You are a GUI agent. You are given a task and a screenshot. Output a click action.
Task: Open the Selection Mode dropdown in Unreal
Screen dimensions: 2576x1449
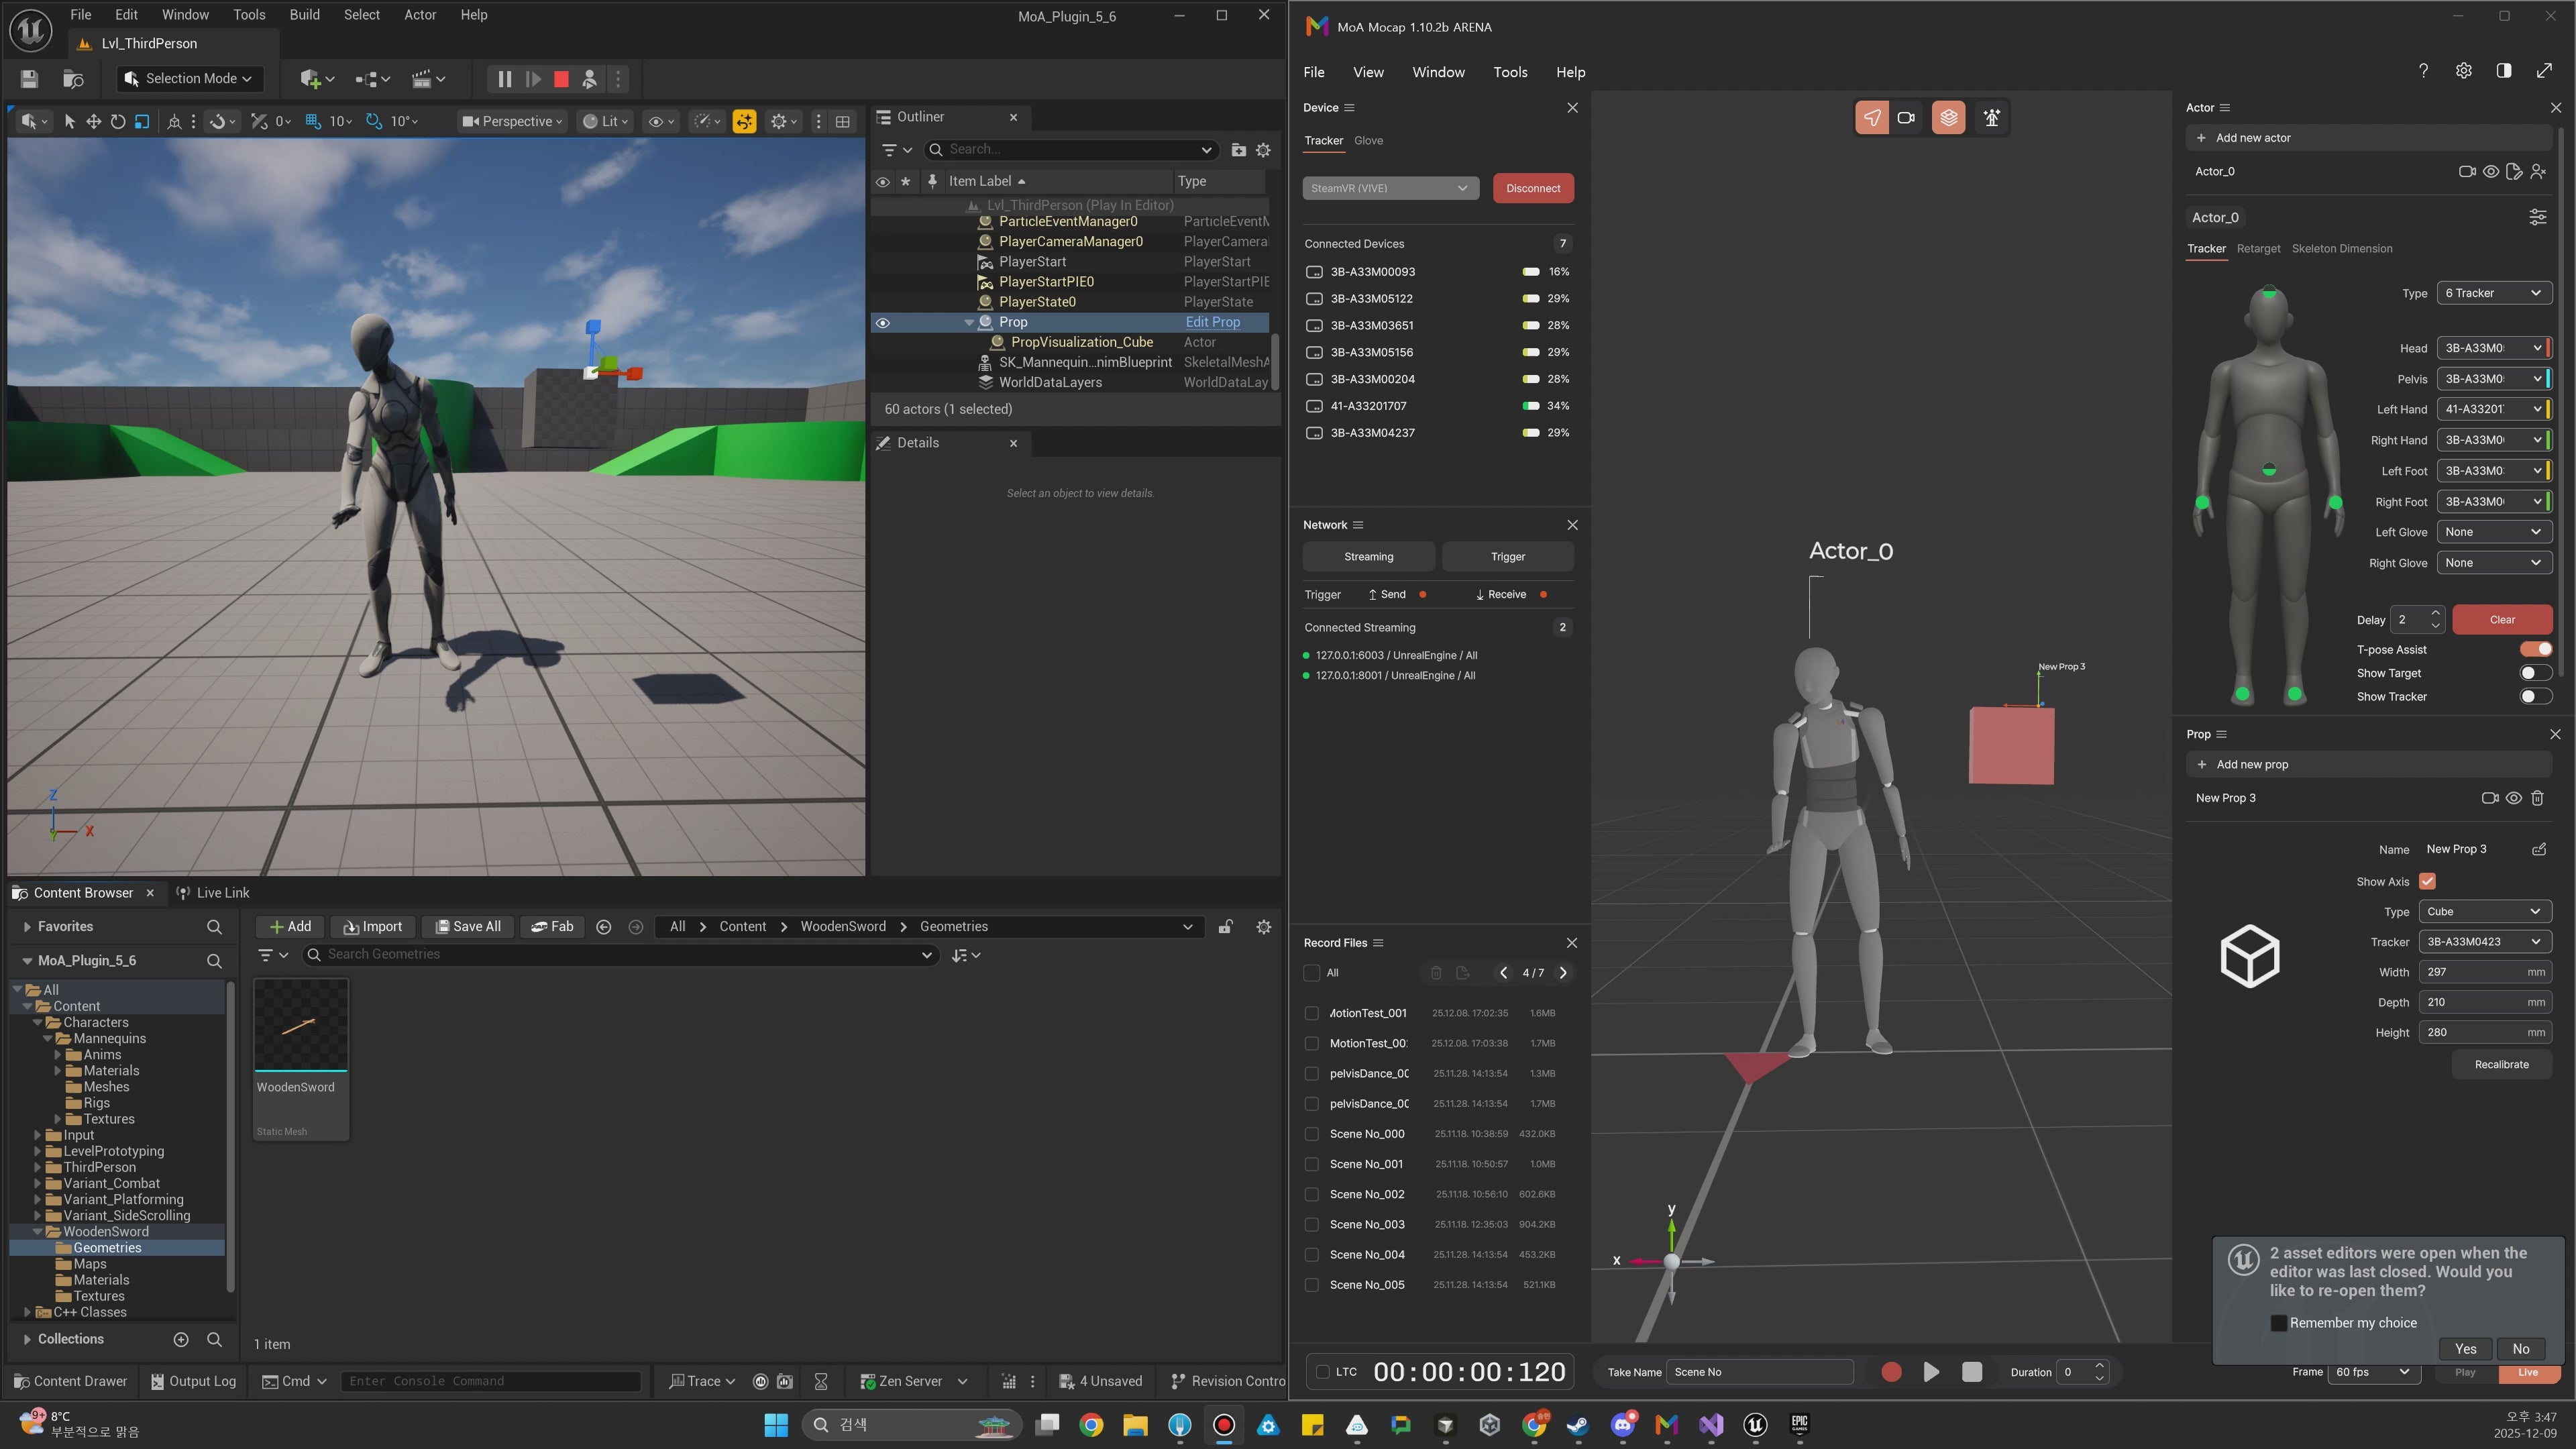tap(189, 79)
